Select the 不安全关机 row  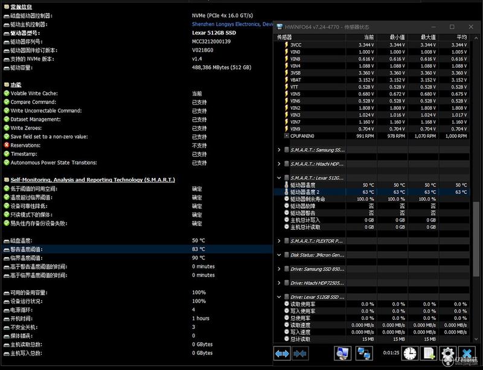click(137, 327)
